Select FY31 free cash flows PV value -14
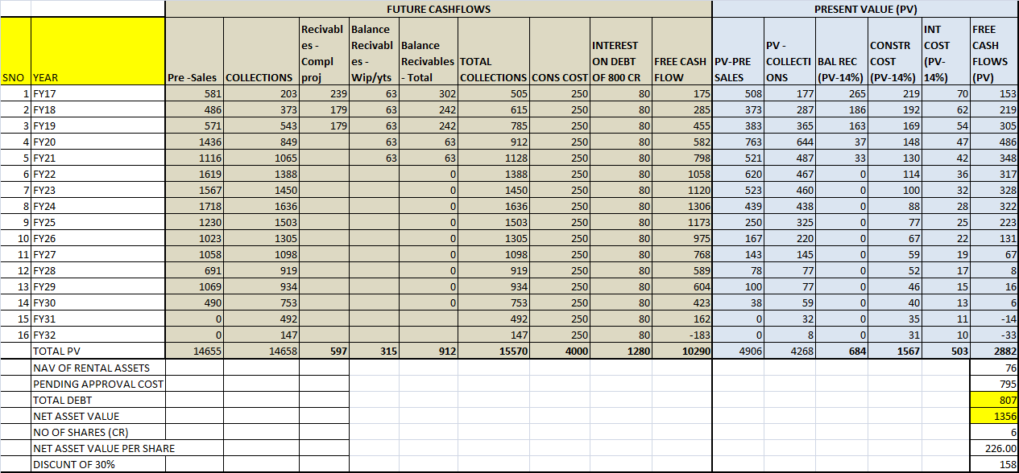The image size is (1019, 473). click(994, 319)
